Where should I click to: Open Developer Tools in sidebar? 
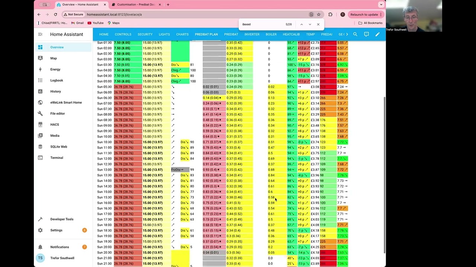point(64,219)
